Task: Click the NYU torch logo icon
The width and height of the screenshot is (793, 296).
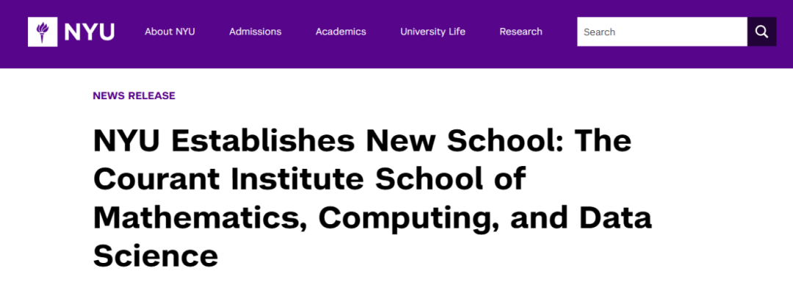Action: coord(41,32)
